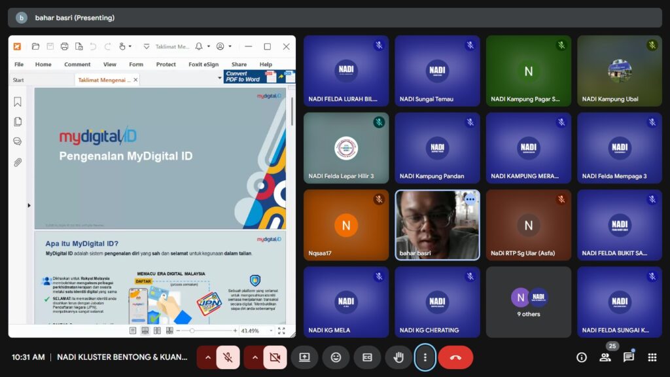The height and width of the screenshot is (377, 670).
Task: Turn on captions
Action: 367,357
